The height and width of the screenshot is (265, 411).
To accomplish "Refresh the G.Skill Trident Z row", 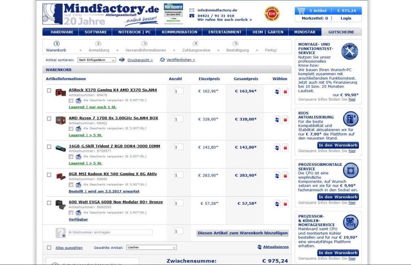I will 277,147.
